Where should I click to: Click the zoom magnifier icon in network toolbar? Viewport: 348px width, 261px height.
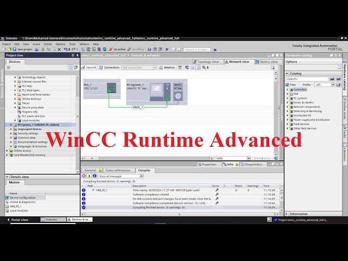coord(204,67)
